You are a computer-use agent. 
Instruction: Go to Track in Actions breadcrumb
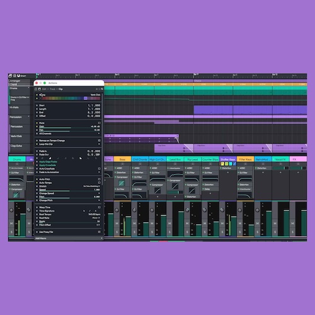[x=52, y=89]
